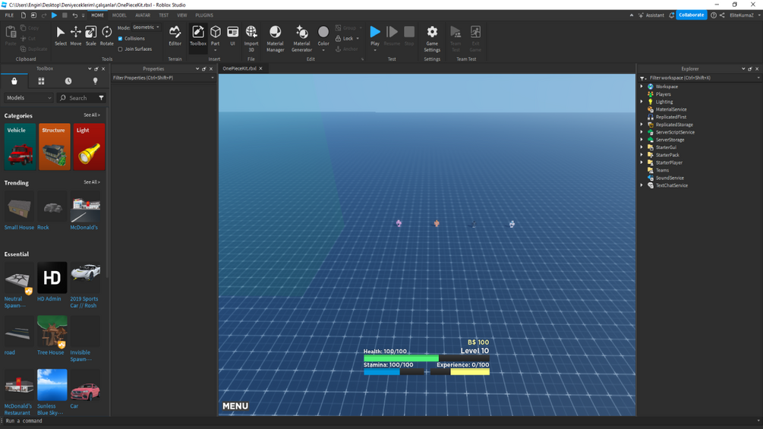
Task: Click the Color tool
Action: (x=323, y=36)
